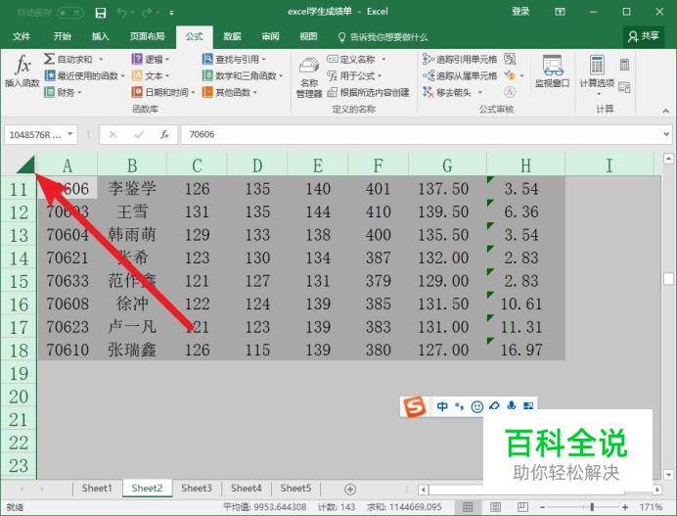The image size is (677, 516).
Task: Click the Sign in (登录) button
Action: [x=520, y=12]
